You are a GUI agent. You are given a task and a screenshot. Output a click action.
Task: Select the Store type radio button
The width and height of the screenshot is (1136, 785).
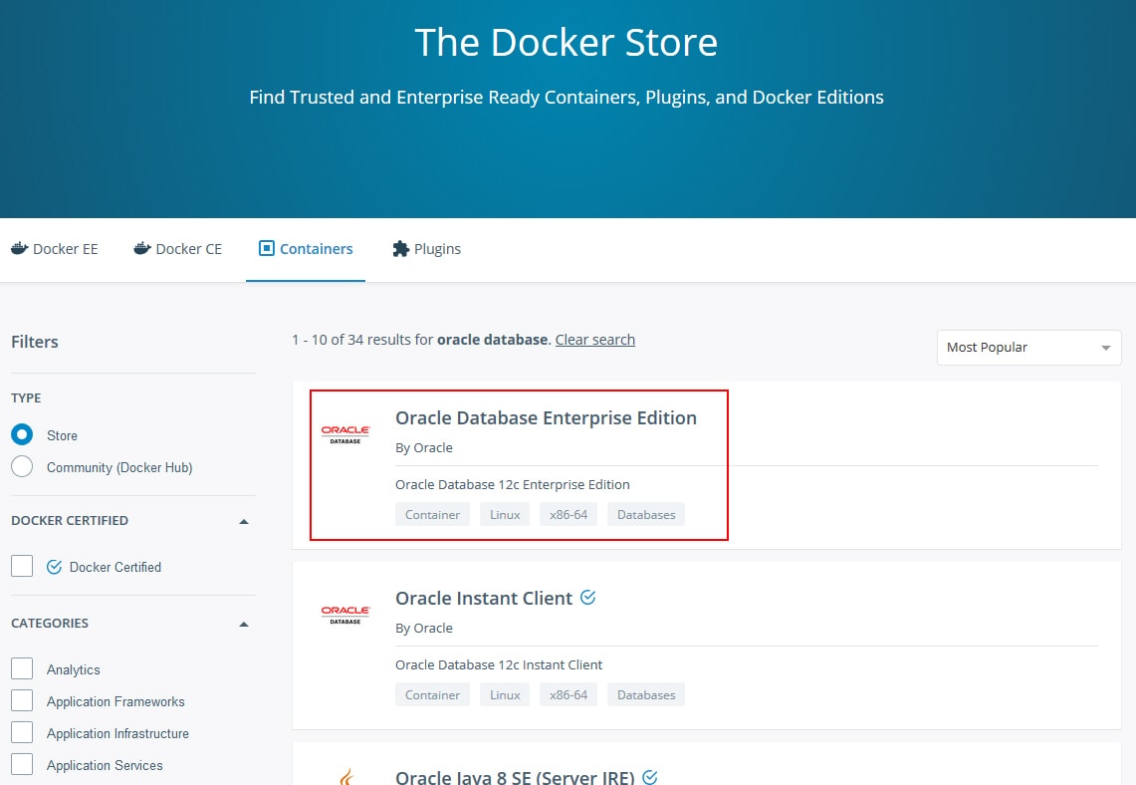coord(22,435)
